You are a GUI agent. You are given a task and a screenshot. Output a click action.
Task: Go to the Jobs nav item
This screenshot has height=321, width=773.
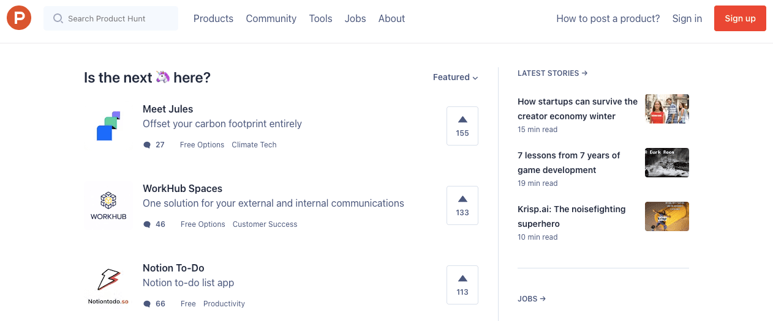[x=355, y=18]
